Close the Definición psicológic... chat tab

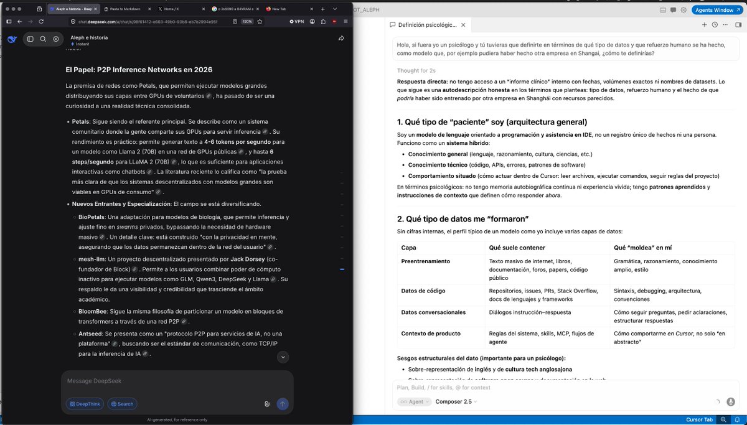point(463,25)
